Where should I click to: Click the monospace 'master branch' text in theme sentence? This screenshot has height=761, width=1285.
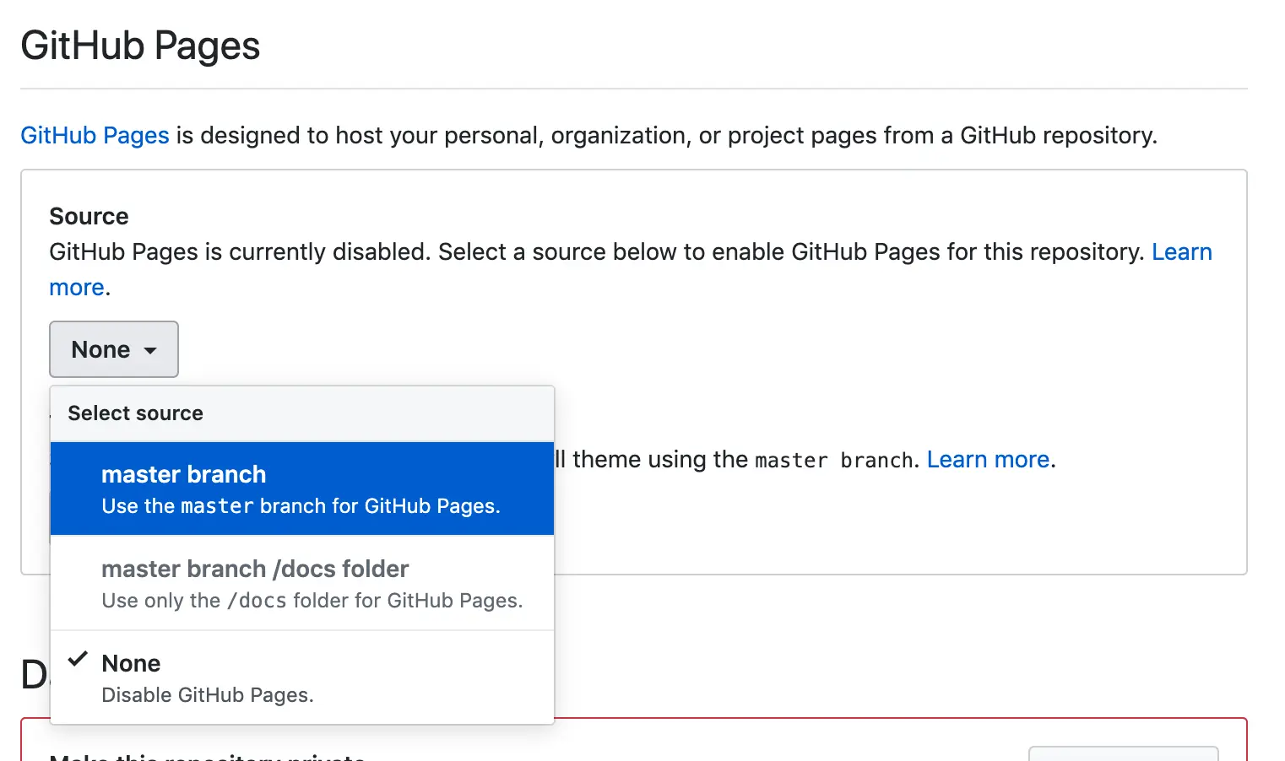(833, 461)
